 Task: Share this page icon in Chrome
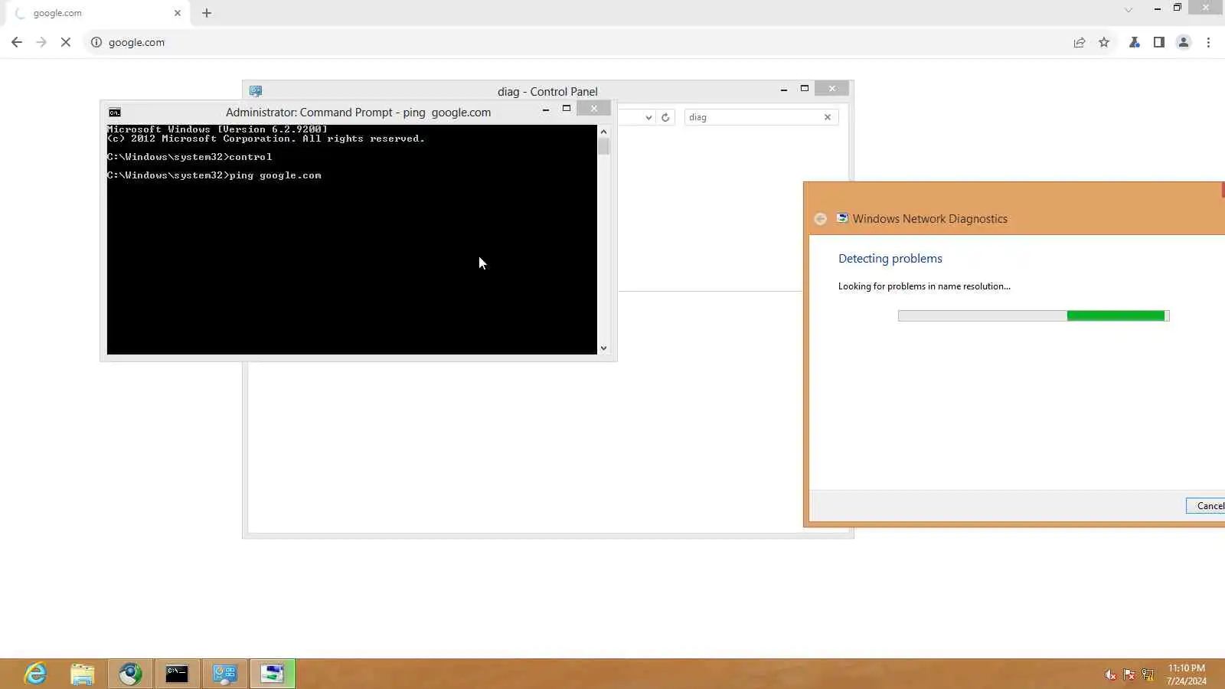(x=1080, y=42)
